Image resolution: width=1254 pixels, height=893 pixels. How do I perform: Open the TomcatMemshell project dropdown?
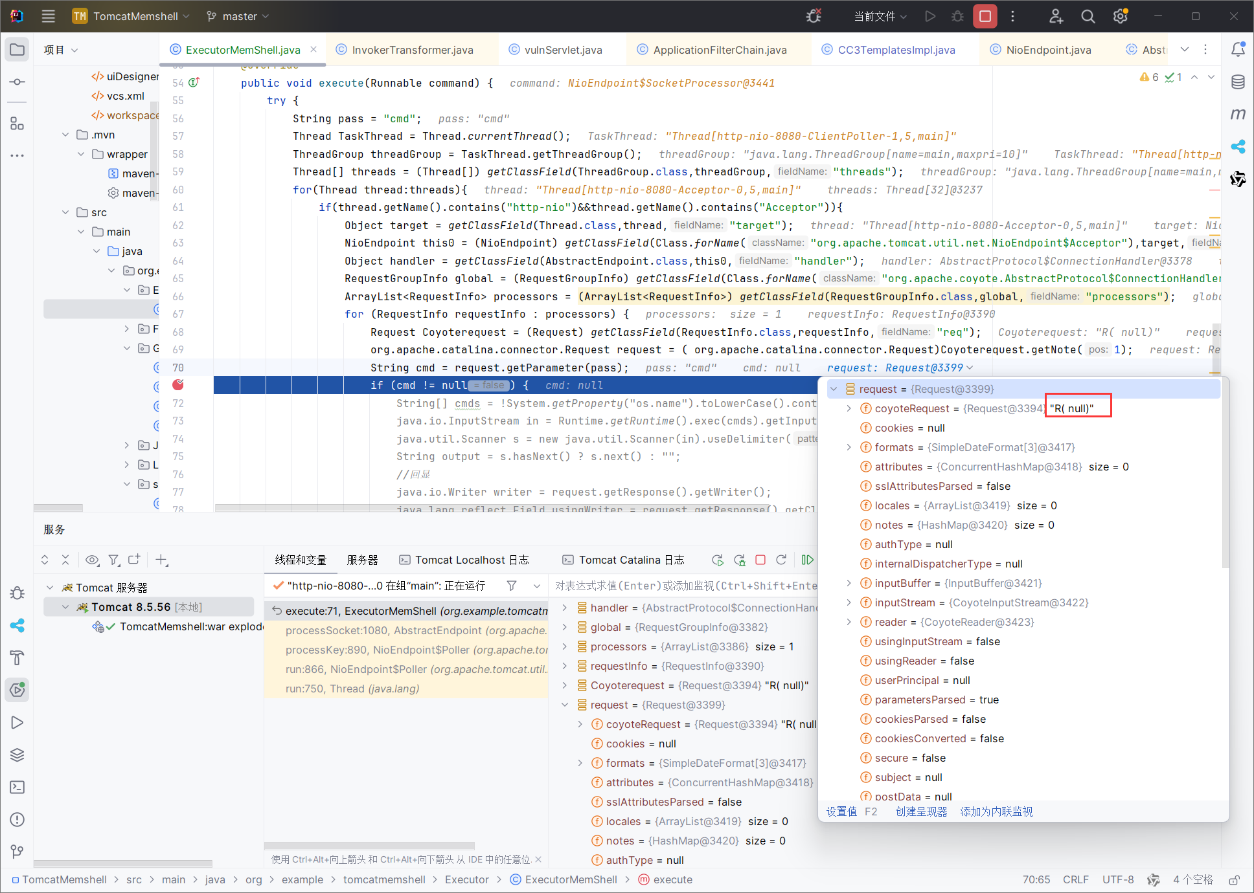(131, 16)
